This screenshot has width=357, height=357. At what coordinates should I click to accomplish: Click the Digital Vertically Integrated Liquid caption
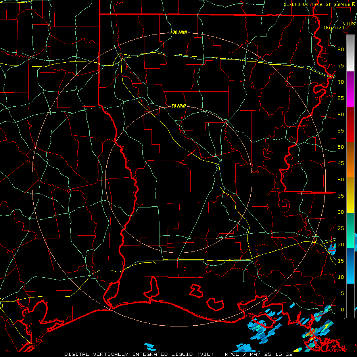[139, 354]
